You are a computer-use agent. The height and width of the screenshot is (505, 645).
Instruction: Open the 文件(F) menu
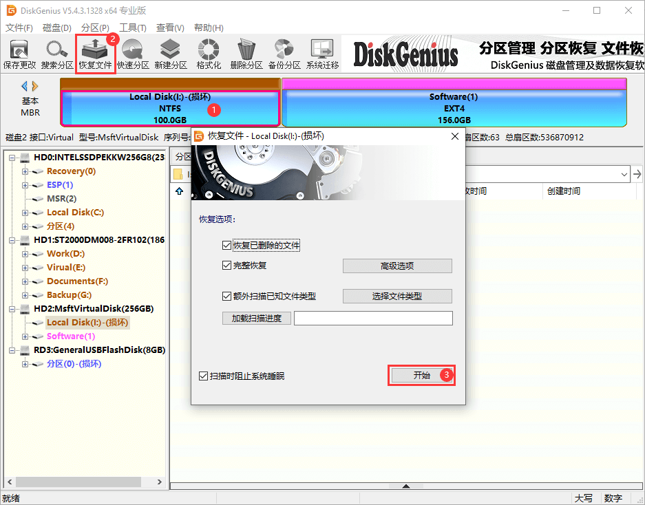pos(19,28)
